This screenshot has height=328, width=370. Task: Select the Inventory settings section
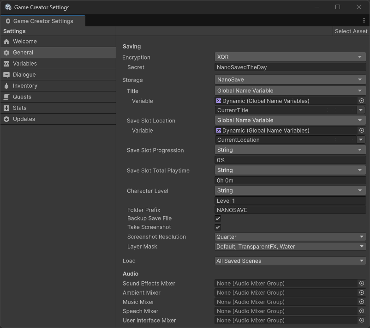pyautogui.click(x=25, y=86)
